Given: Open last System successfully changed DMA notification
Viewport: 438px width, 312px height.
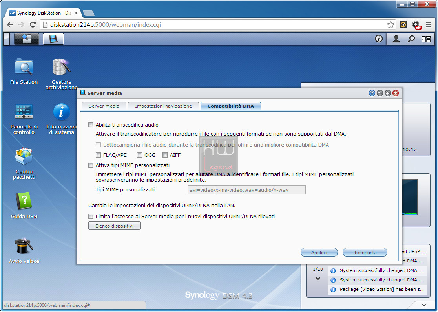Looking at the screenshot, I should pyautogui.click(x=378, y=280).
